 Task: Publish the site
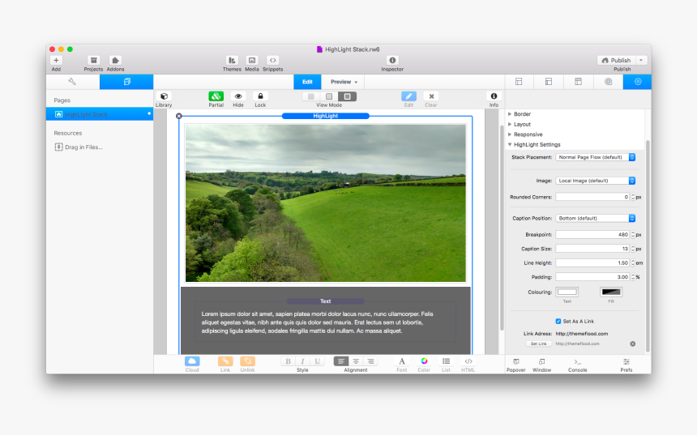pos(617,61)
